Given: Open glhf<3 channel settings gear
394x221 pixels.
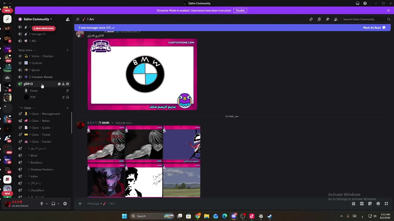Looking at the screenshot, I should pyautogui.click(x=68, y=84).
